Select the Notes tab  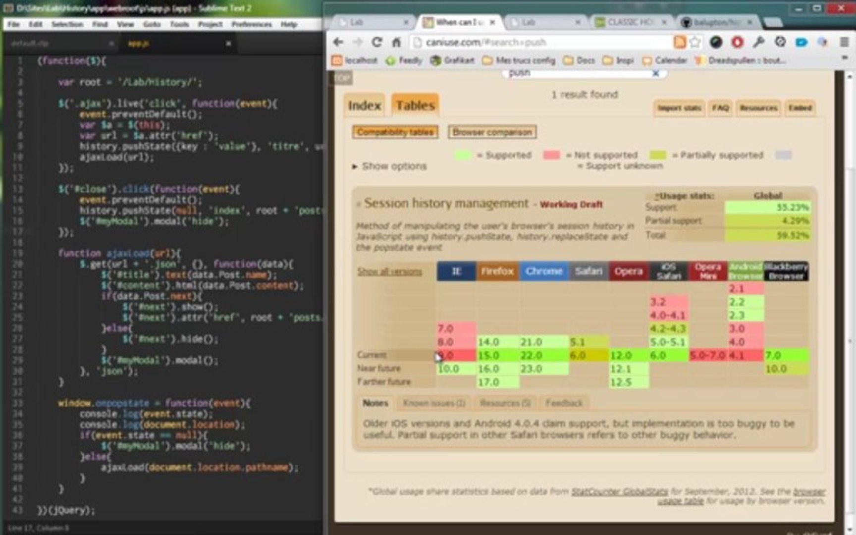coord(375,403)
